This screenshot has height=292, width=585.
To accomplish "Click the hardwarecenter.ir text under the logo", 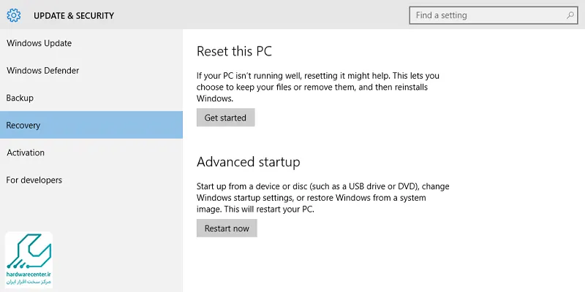I will click(29, 274).
